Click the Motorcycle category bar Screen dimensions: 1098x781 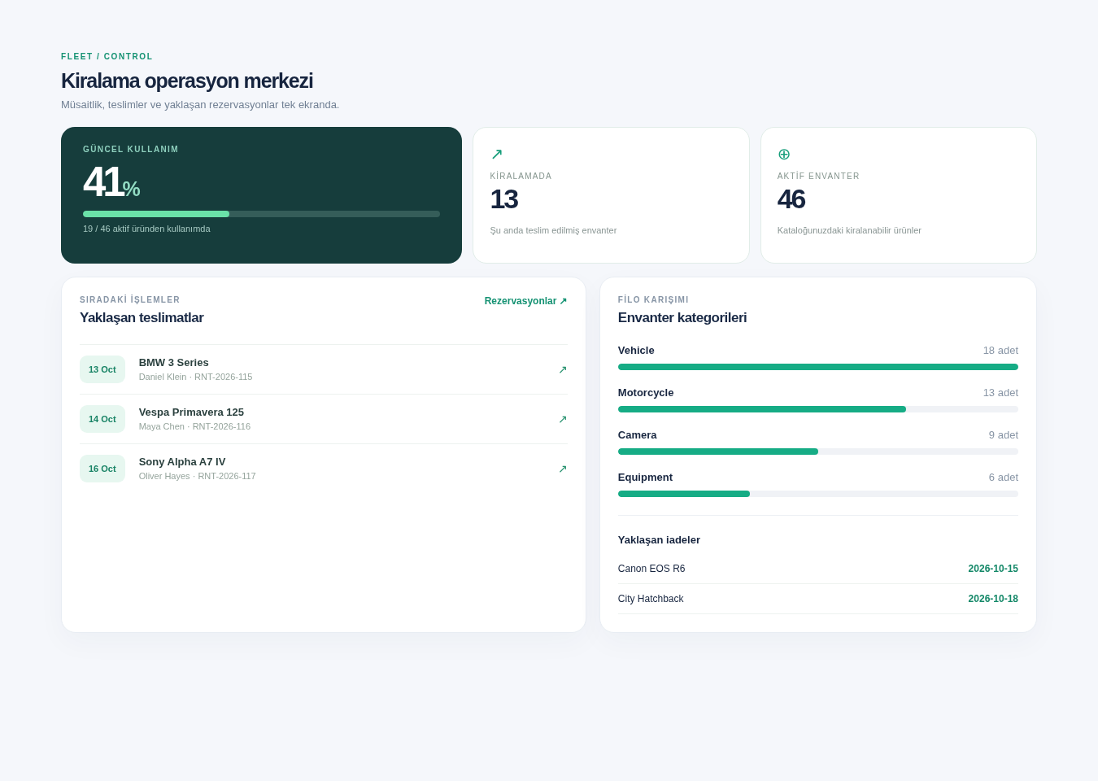click(818, 409)
